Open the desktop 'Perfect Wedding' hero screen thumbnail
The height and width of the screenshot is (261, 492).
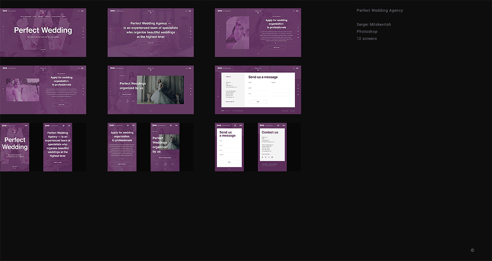click(43, 33)
